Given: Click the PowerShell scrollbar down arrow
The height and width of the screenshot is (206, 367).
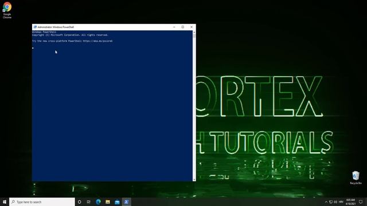Looking at the screenshot, I should pos(194,179).
